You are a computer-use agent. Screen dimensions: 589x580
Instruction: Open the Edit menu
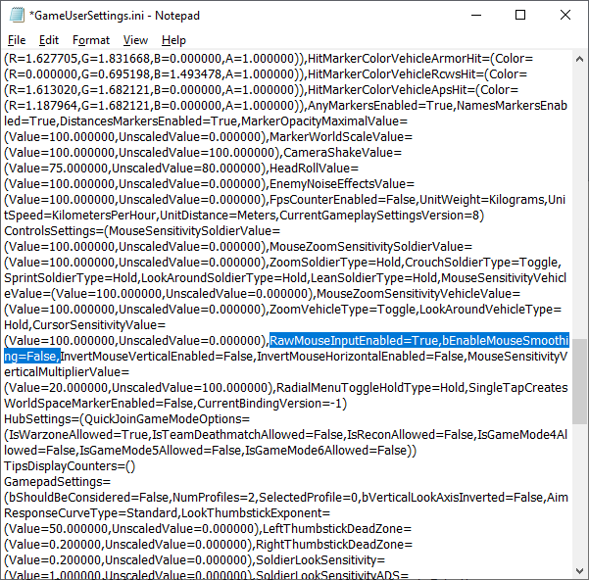coord(49,40)
